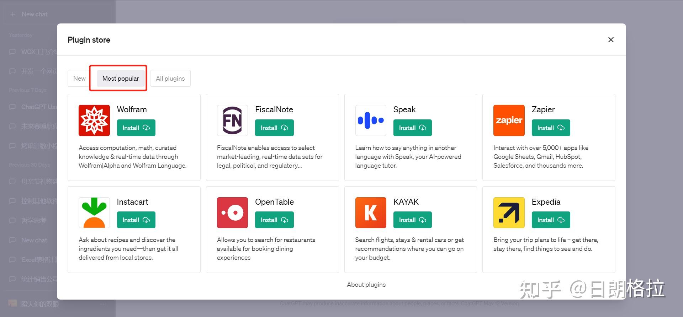Click the Plugin store heading
The image size is (683, 317).
click(x=89, y=40)
